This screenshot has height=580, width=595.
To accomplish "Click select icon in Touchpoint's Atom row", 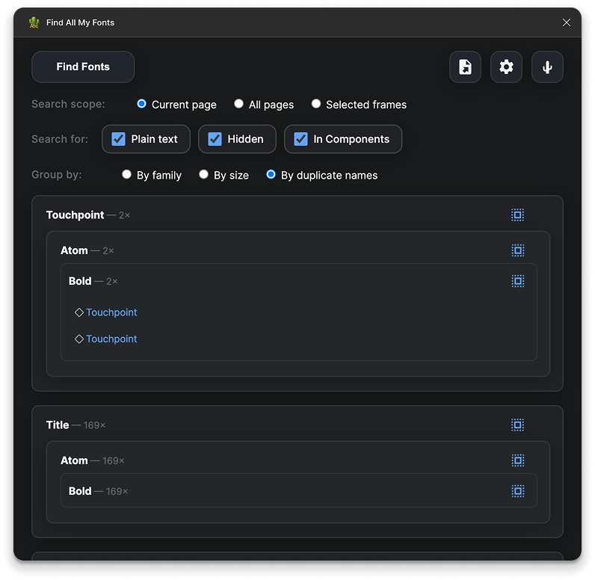I will click(517, 250).
